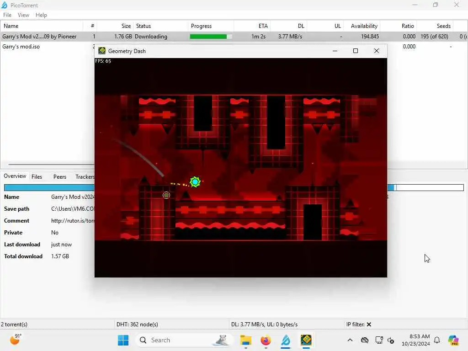
Task: Open the View menu in PicoTorrent
Action: (23, 15)
